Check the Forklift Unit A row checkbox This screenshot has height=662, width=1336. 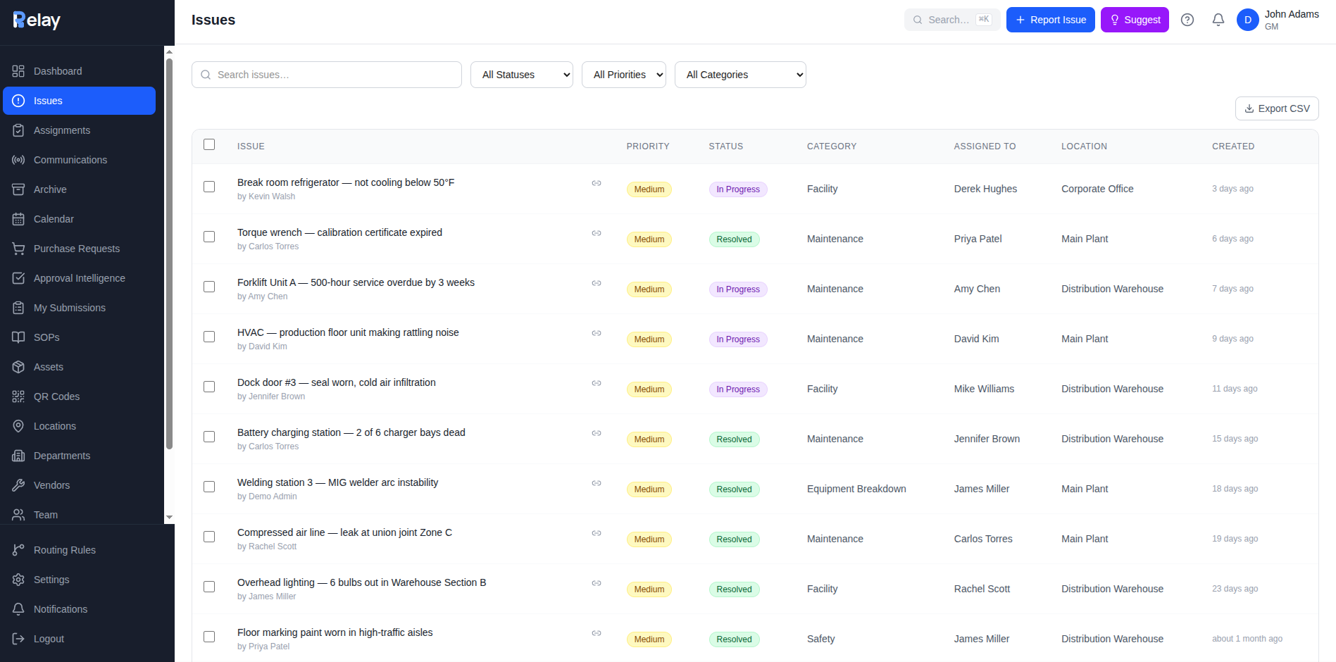(209, 287)
